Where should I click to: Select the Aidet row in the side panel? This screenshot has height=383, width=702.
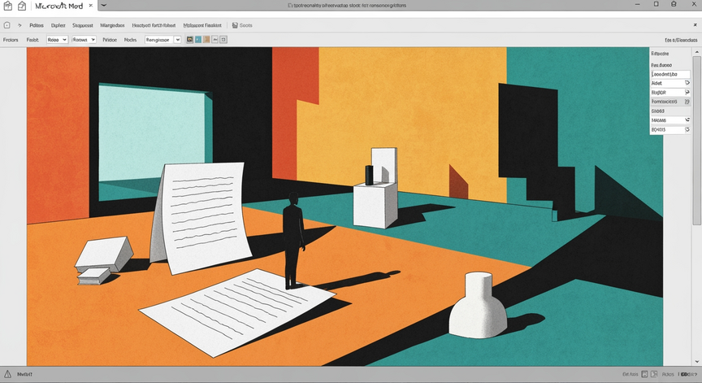[670, 83]
